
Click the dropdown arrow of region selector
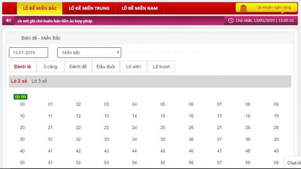point(118,52)
